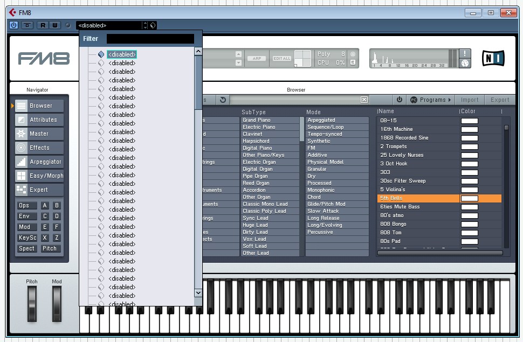The image size is (523, 342).
Task: Click the Effects concentric circles icon
Action: 22,148
